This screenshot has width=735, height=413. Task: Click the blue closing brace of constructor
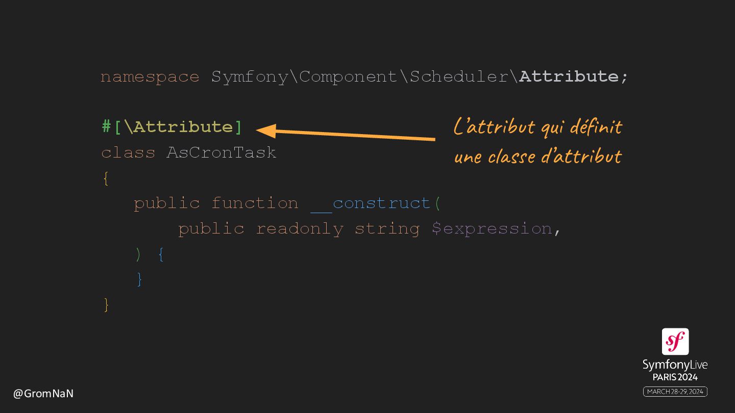tap(139, 279)
